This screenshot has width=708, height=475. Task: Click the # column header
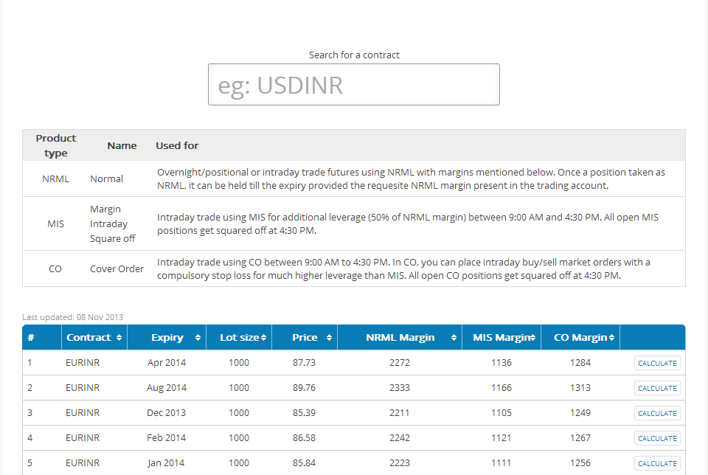(41, 337)
